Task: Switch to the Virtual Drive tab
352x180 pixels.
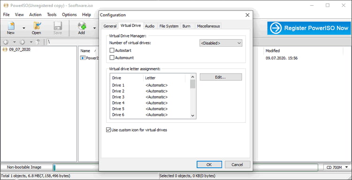Action: click(130, 26)
